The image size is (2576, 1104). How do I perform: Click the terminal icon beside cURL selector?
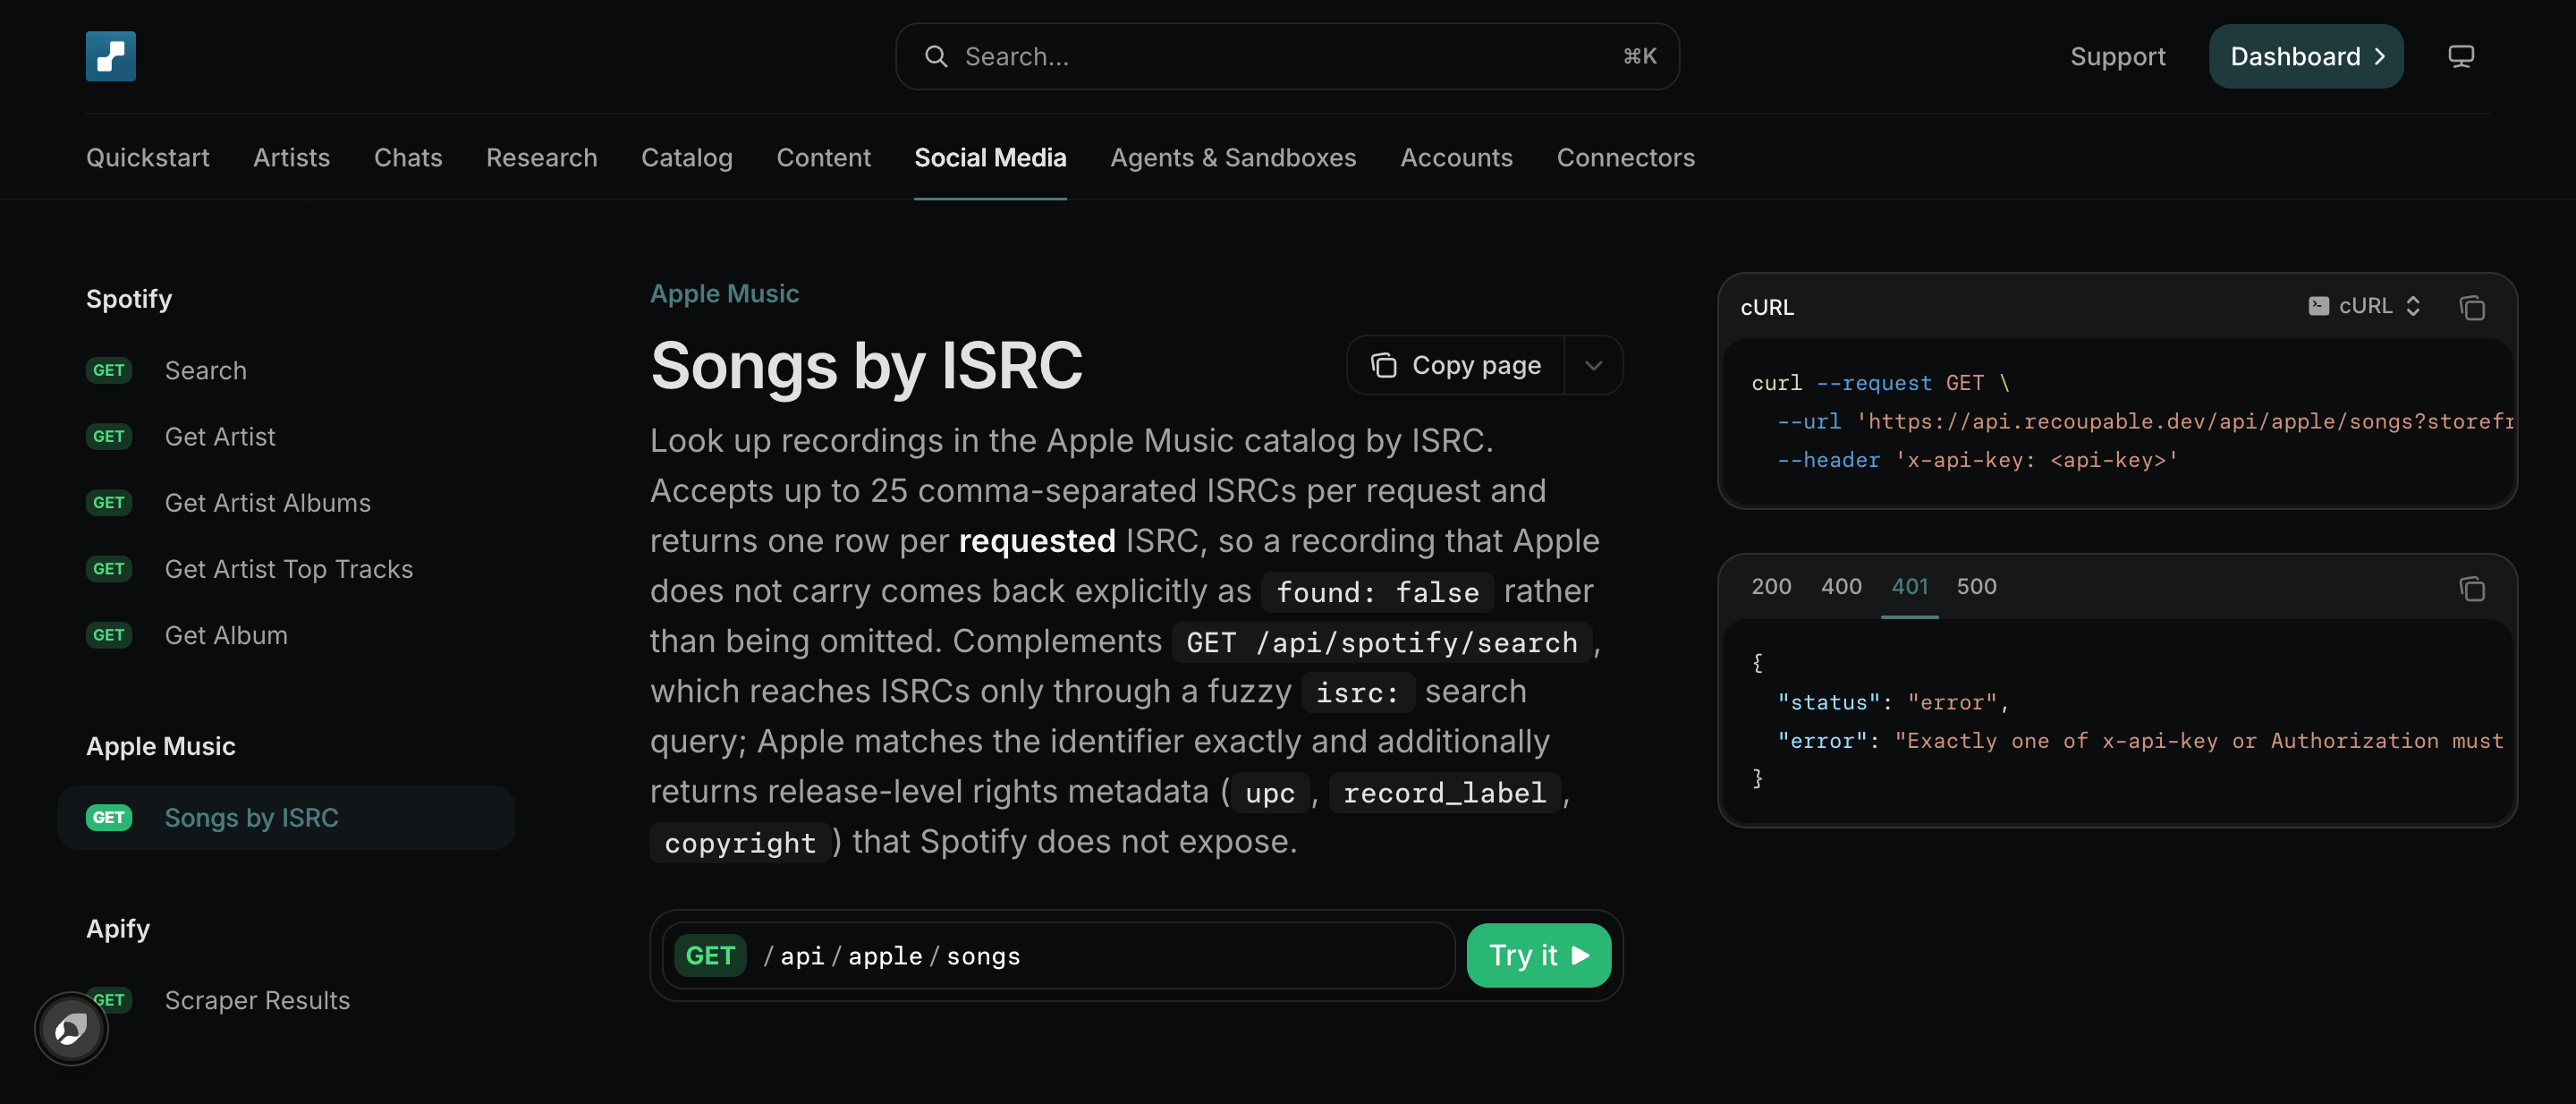pos(2318,306)
